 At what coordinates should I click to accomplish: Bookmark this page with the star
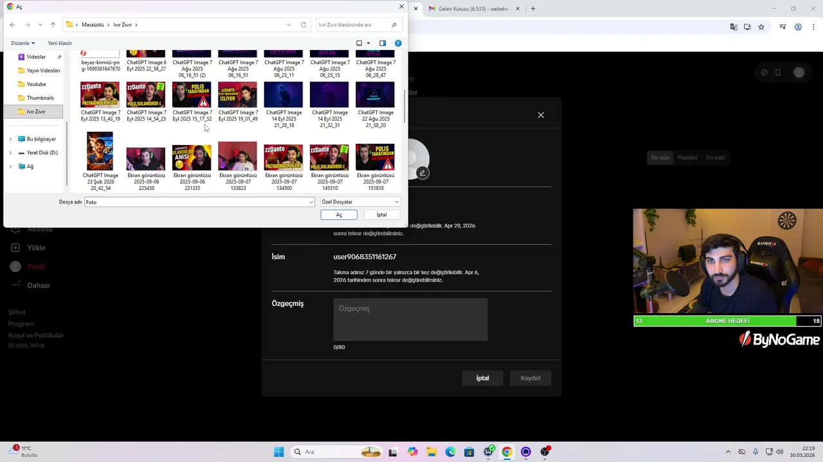click(x=761, y=27)
